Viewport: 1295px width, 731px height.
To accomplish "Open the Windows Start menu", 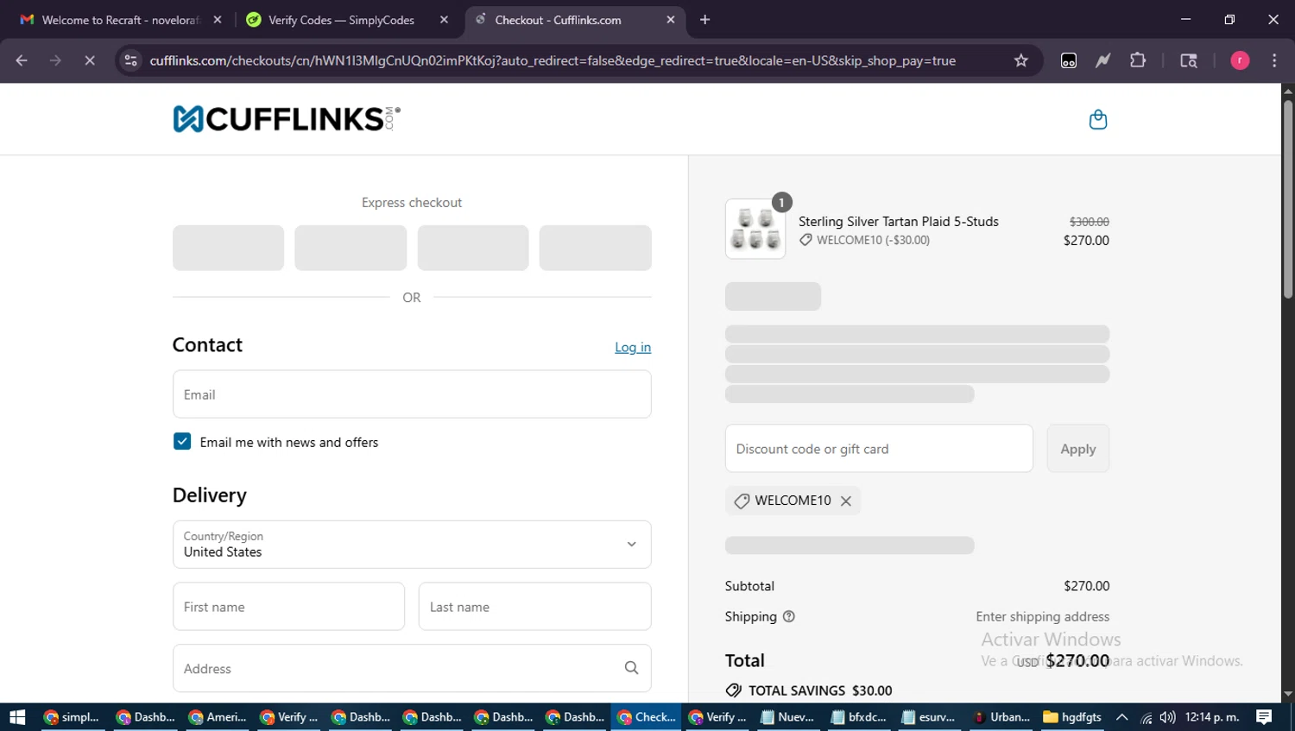I will click(x=17, y=717).
